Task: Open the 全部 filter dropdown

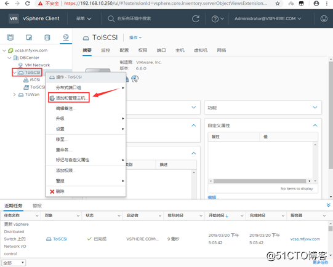Action: (x=14, y=263)
